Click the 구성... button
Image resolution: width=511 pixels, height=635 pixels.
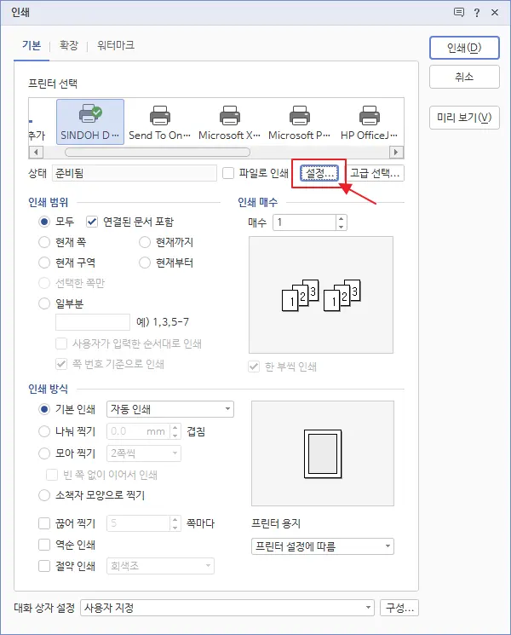(399, 608)
